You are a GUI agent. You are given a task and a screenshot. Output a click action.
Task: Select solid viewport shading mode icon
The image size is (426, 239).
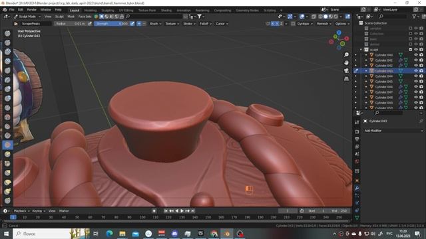pos(325,17)
